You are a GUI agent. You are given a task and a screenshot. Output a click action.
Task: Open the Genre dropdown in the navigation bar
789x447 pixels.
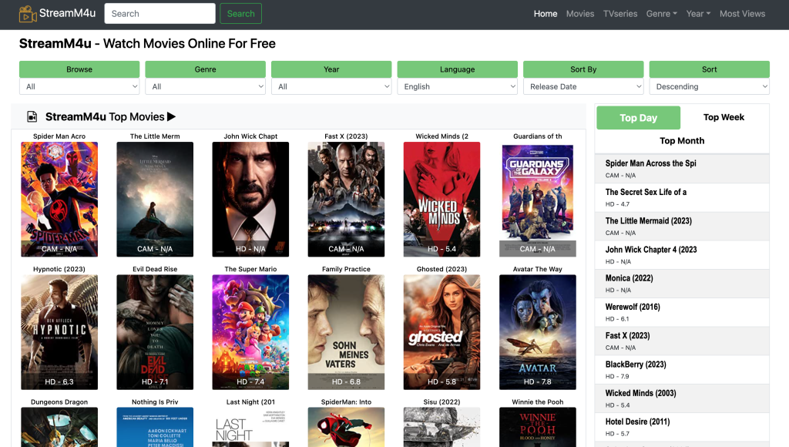[661, 13]
